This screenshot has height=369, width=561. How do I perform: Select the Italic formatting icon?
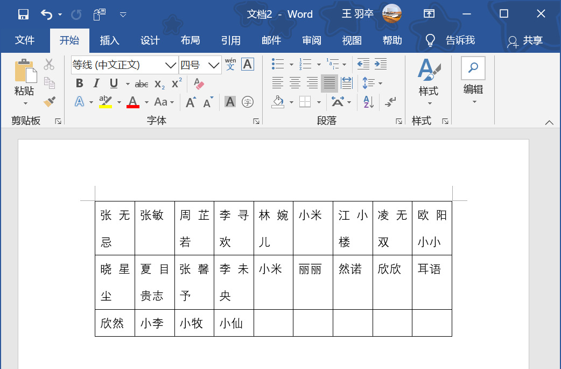(97, 83)
